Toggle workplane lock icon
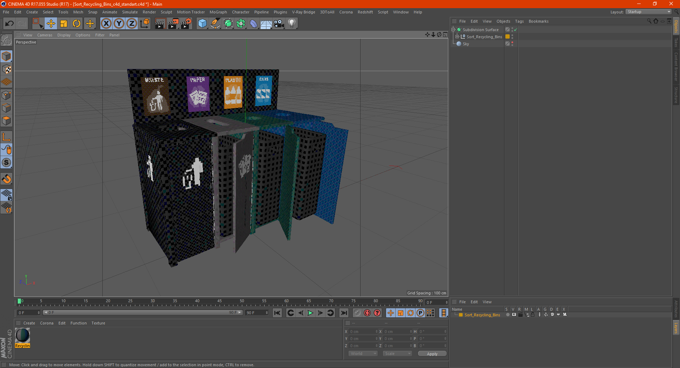 6,195
